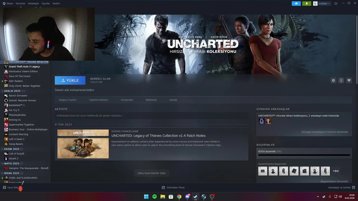Select ARC Raiders in library
The image size is (358, 201).
tap(16, 81)
